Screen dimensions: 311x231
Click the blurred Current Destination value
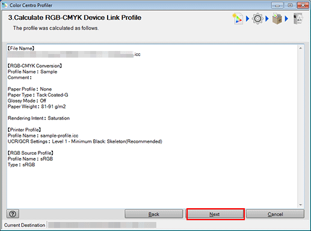[x=102, y=225]
